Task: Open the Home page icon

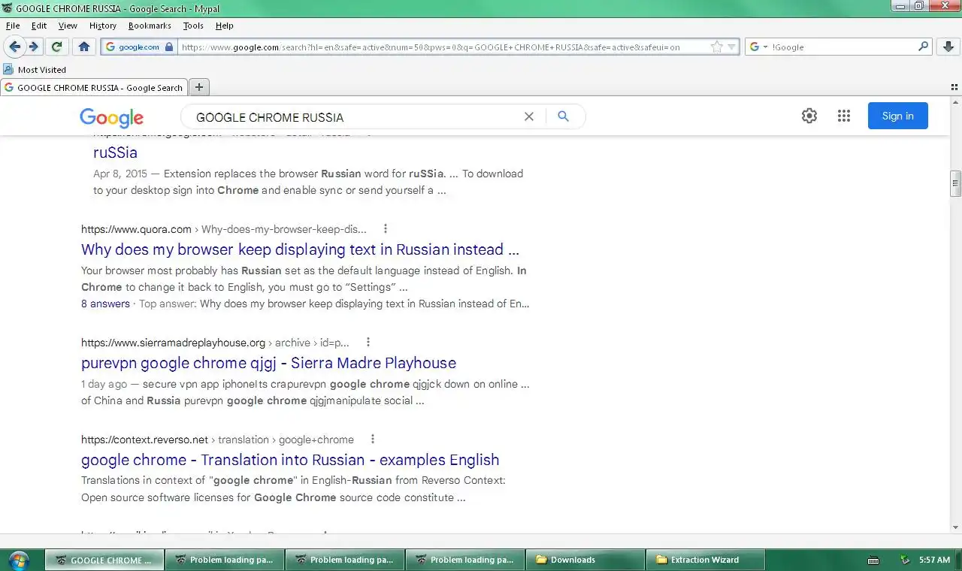Action: point(84,47)
